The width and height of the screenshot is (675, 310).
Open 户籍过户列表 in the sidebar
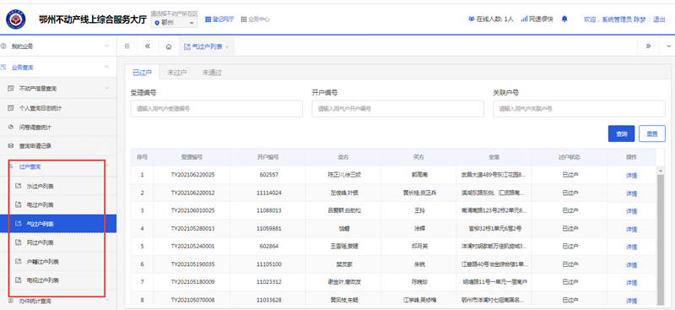pyautogui.click(x=58, y=262)
